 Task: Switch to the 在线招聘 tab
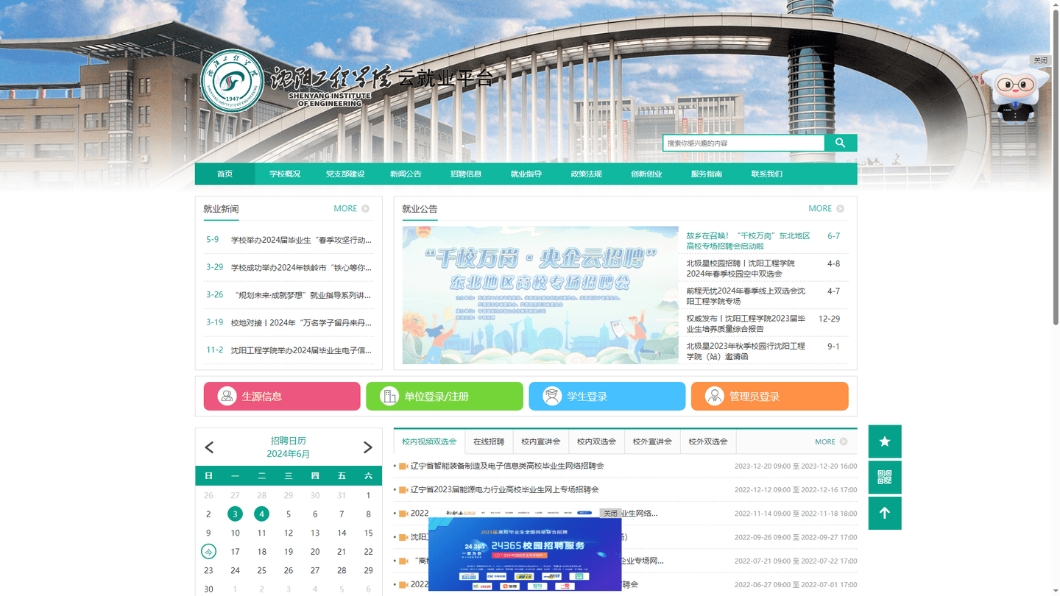[x=489, y=441]
